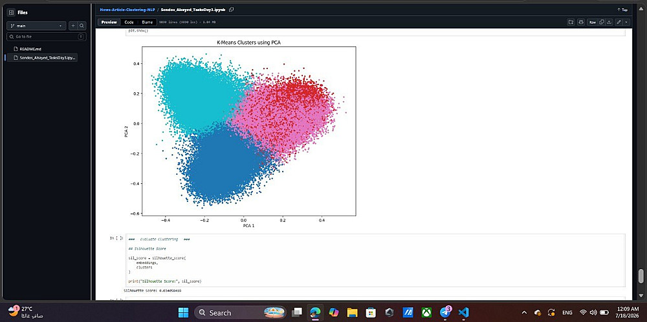Image resolution: width=647 pixels, height=322 pixels.
Task: Expand more edit options arrow
Action: [x=626, y=22]
